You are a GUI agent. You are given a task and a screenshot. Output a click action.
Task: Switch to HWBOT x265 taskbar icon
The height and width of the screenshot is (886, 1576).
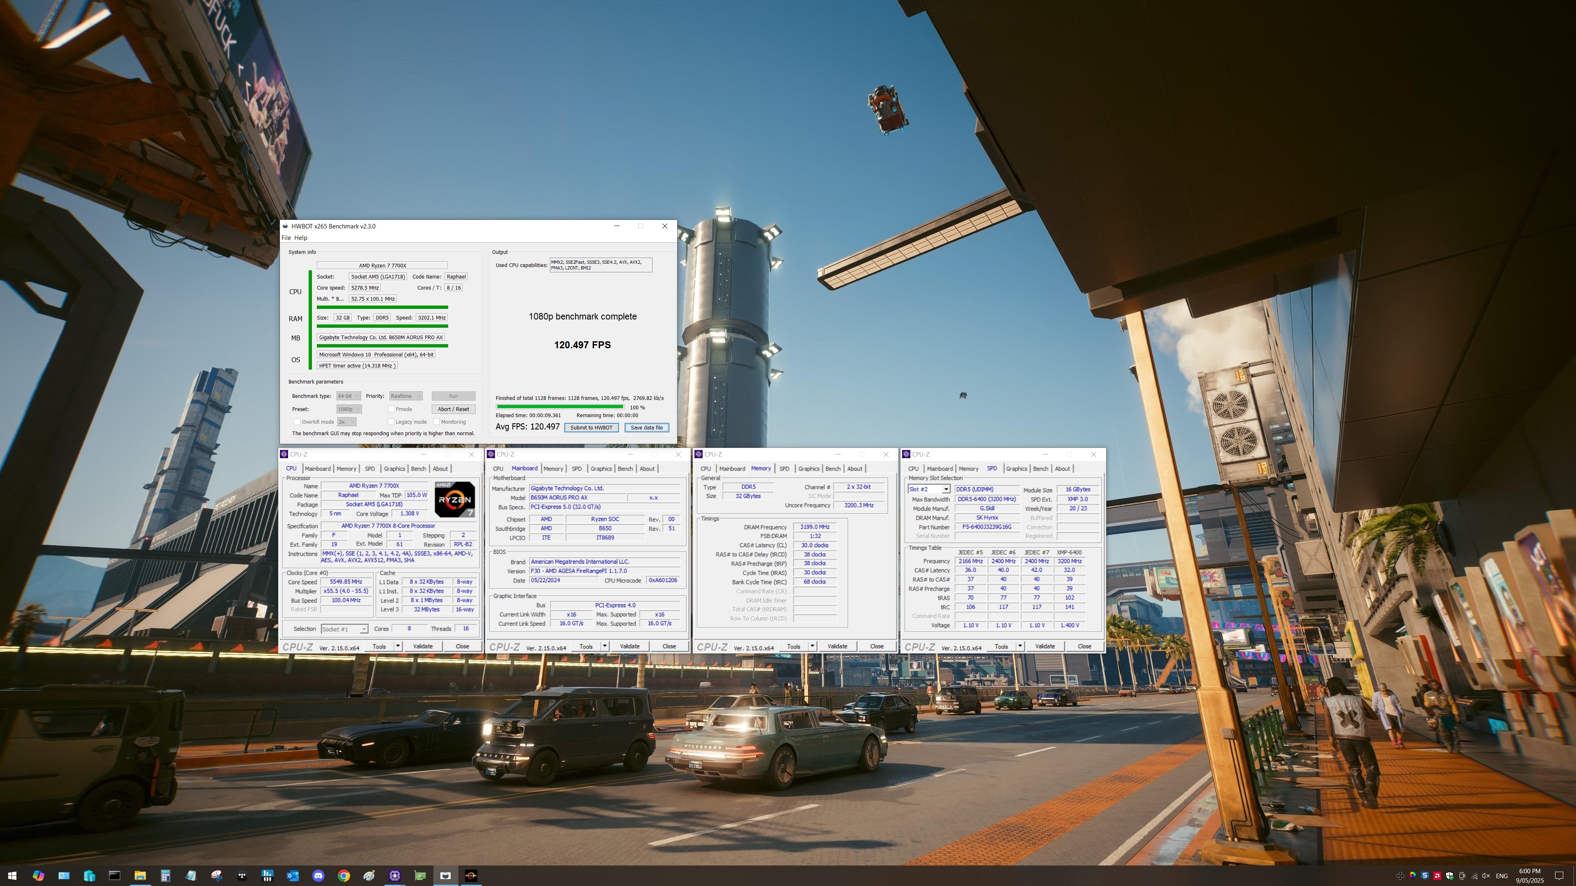pos(445,876)
